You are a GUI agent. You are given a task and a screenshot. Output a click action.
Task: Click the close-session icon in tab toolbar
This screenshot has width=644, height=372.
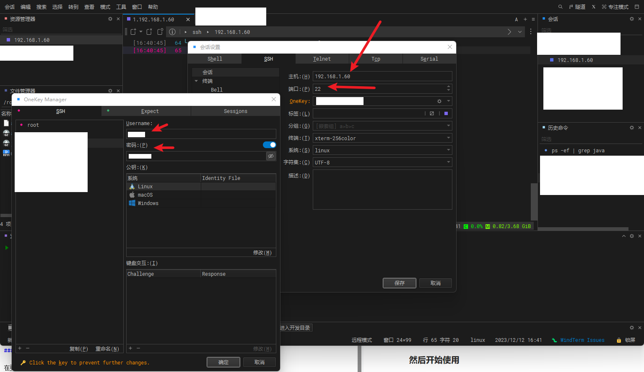click(149, 32)
